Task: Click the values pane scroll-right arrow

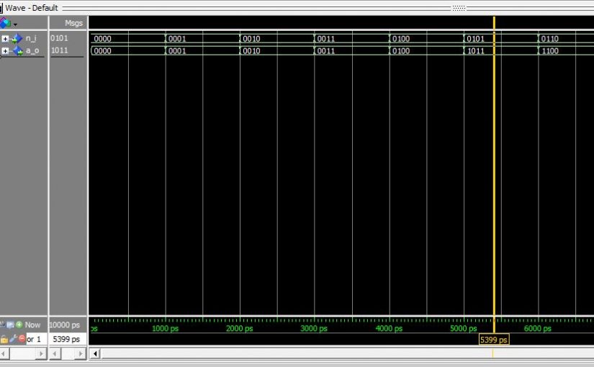Action: click(x=81, y=354)
